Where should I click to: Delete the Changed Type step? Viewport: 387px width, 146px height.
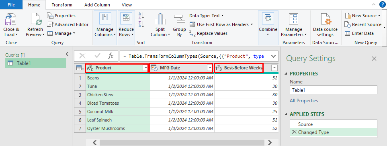point(294,132)
